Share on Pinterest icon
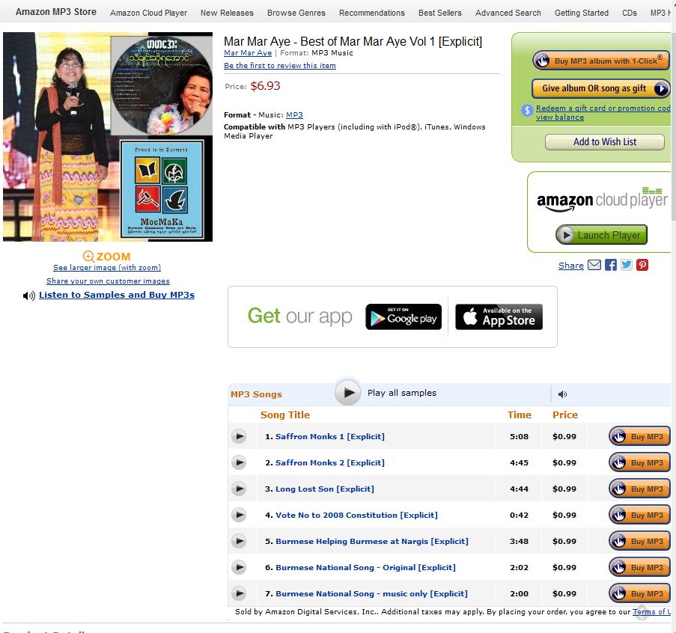The width and height of the screenshot is (676, 633). click(x=642, y=265)
